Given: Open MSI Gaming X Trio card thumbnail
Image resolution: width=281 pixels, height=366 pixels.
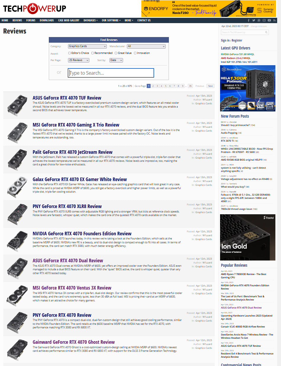Looking at the screenshot, I should pos(17,132).
